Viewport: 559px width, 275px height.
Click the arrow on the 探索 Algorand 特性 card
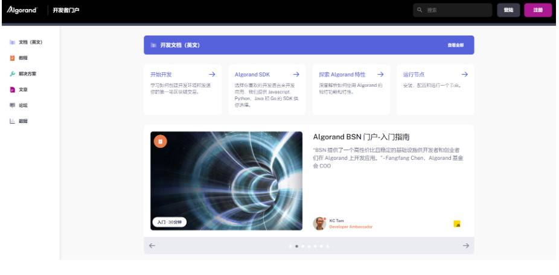380,74
